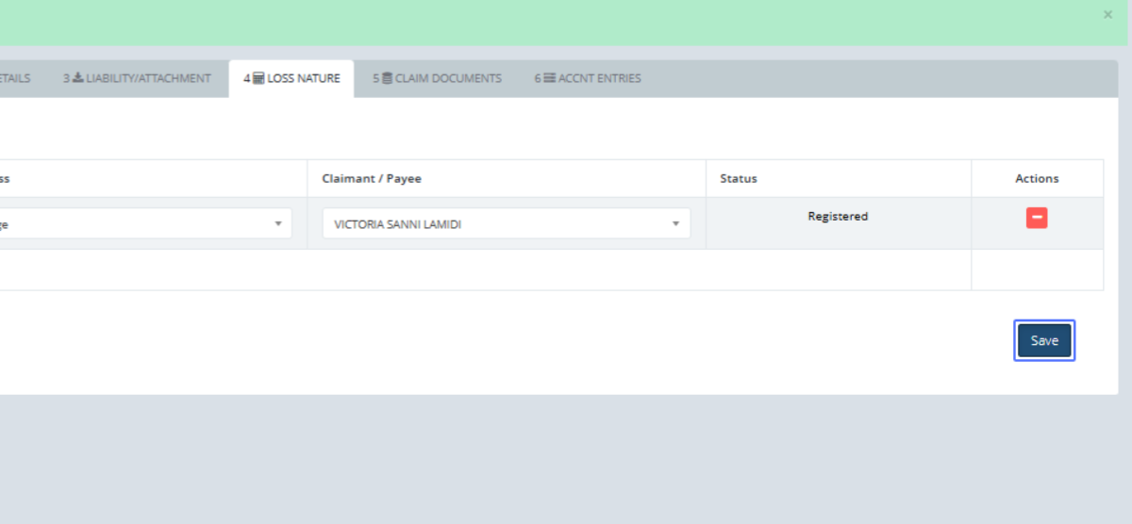The image size is (1132, 524).
Task: Expand the Claimant / Payee dropdown arrow
Action: click(675, 224)
